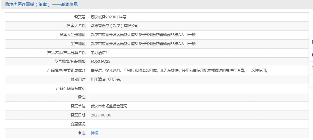Open the 详情 link
The height and width of the screenshot is (140, 313).
(x=94, y=133)
